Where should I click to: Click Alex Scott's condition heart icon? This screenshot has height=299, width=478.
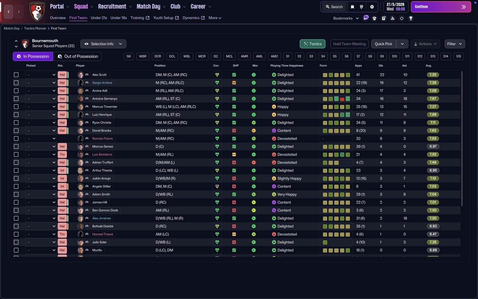click(x=217, y=75)
